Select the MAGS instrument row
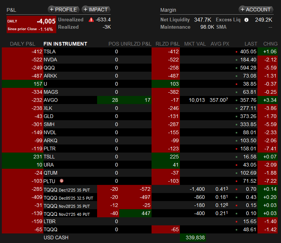The image size is (281, 243). tap(140, 92)
